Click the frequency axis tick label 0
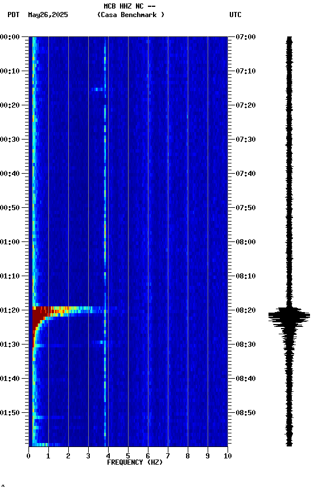The height and width of the screenshot is (492, 314). click(28, 456)
